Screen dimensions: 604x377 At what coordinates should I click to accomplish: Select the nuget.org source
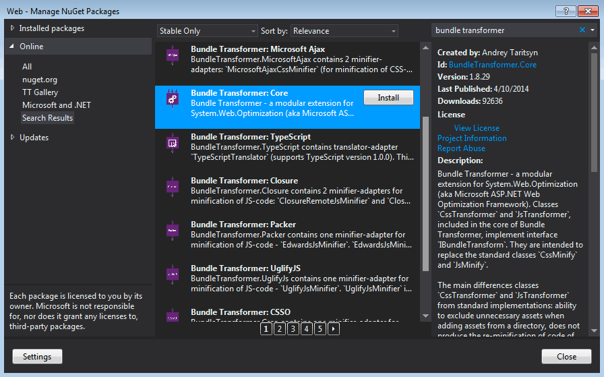(x=40, y=80)
